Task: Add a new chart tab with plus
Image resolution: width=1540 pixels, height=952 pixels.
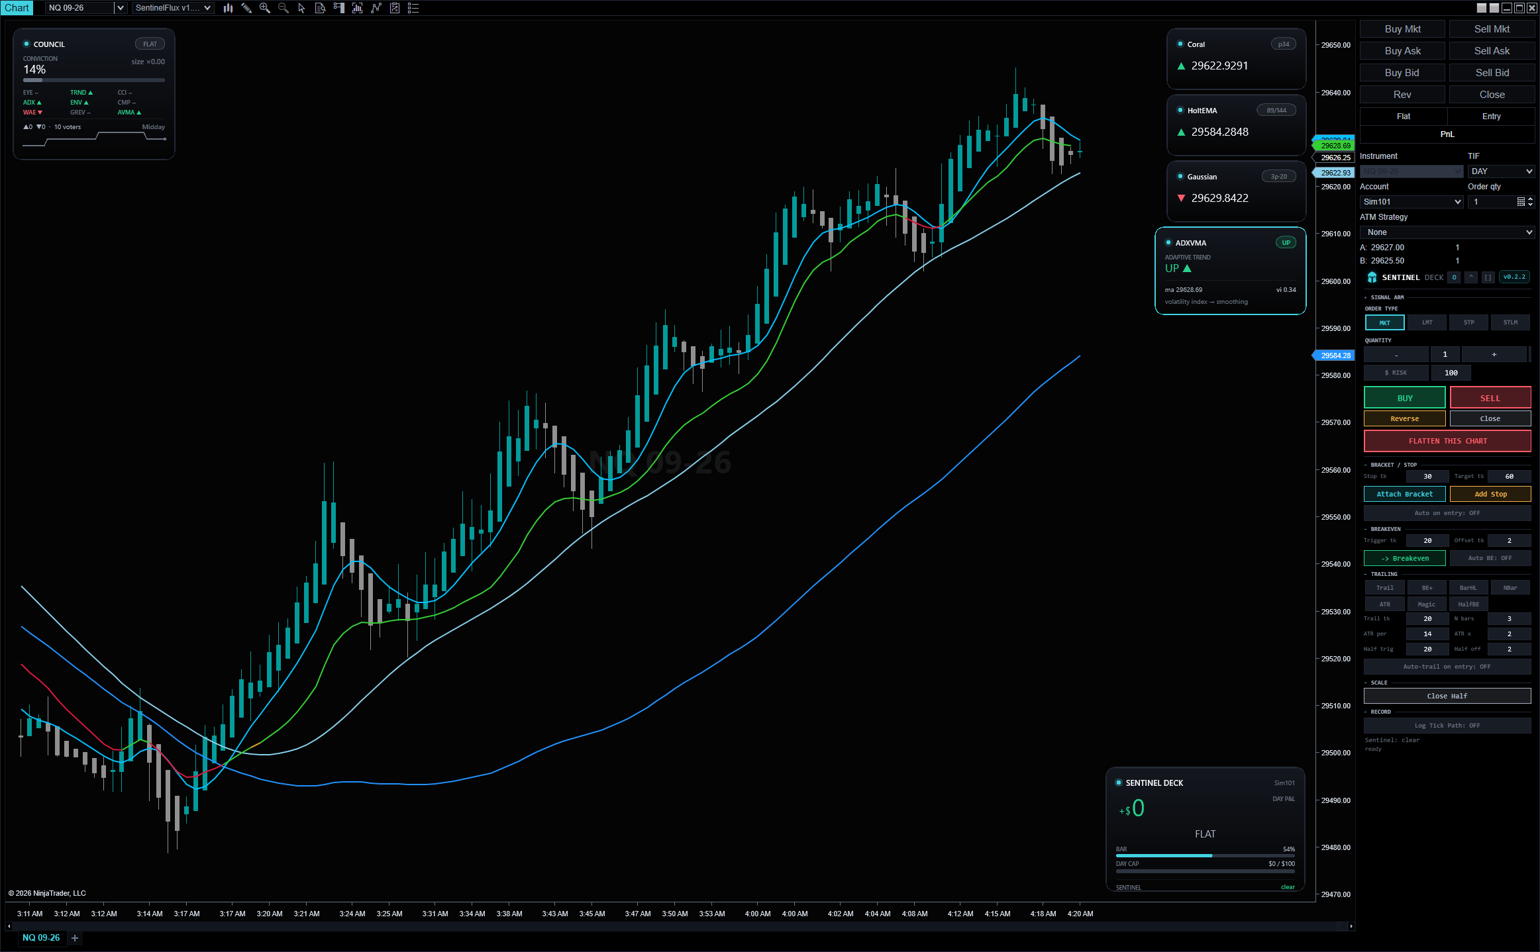Action: 75,938
